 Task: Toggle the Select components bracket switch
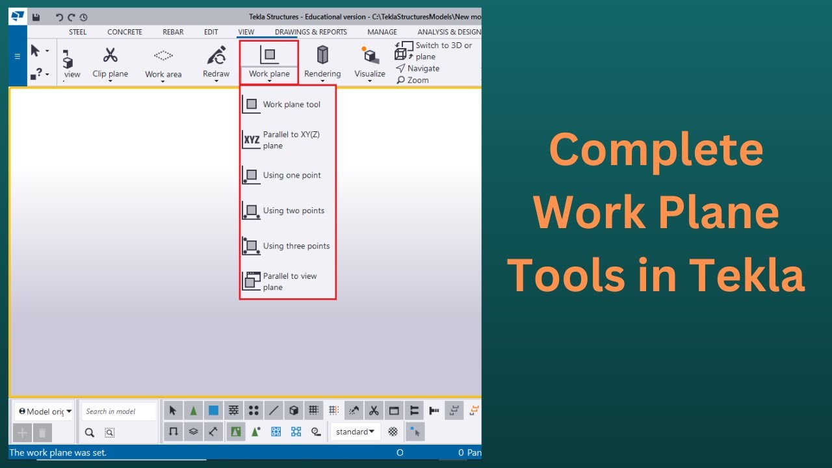pyautogui.click(x=173, y=432)
